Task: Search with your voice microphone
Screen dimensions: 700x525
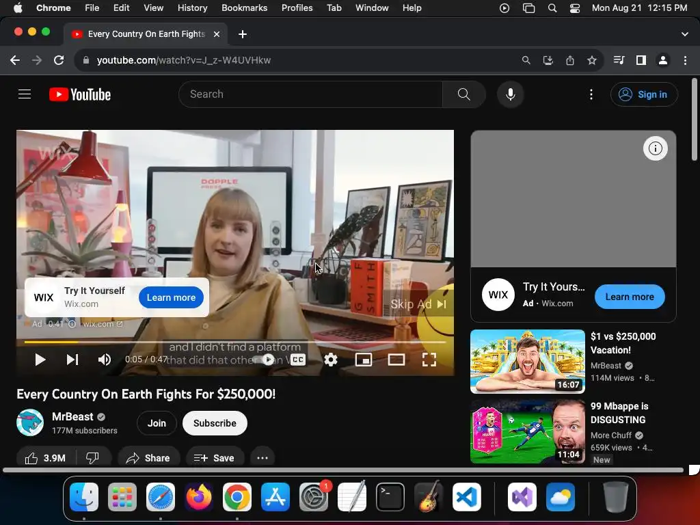Action: point(510,94)
